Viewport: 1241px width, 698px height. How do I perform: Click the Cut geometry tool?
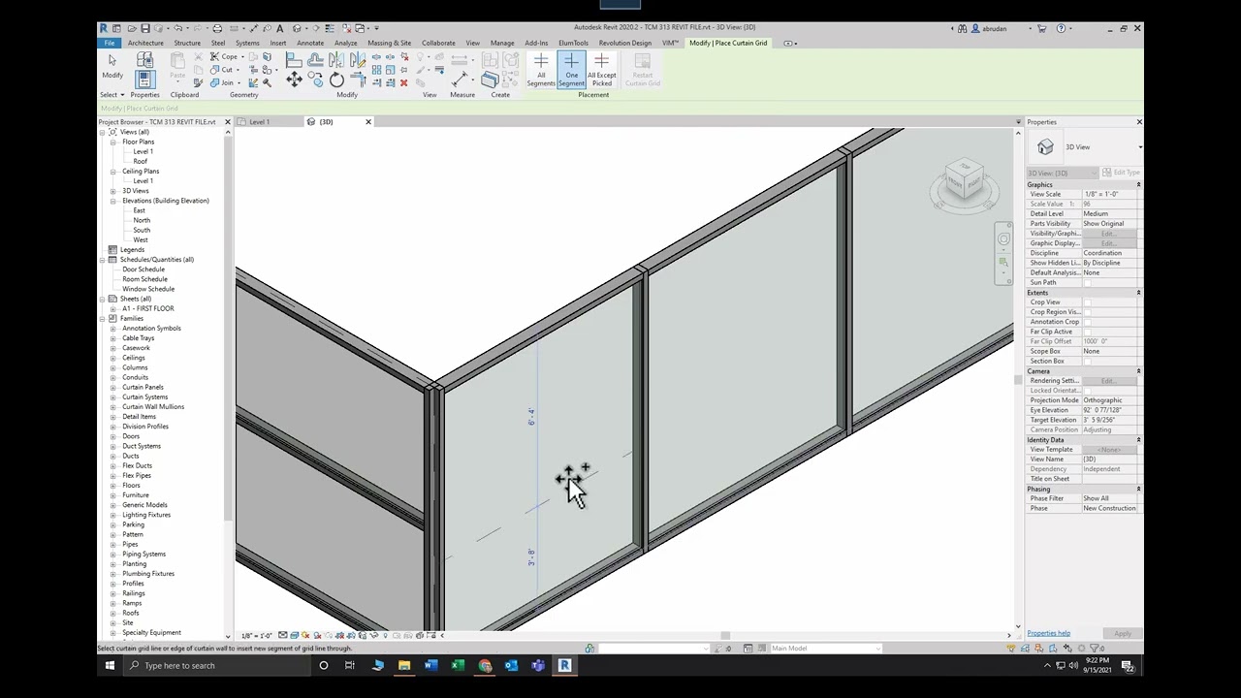(x=224, y=70)
